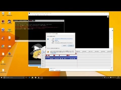121x90 pixels.
Task: Open Chrome from the taskbar
Action: point(39,77)
